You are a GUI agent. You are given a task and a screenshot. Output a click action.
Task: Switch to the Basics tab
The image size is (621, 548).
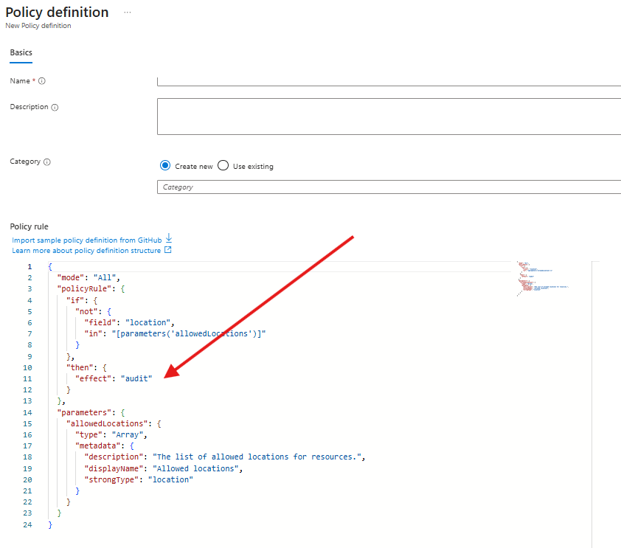(x=21, y=53)
